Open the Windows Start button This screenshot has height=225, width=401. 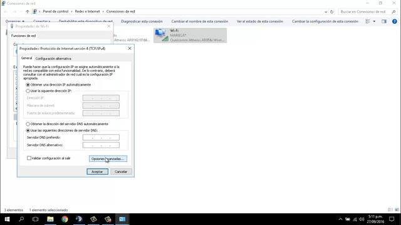click(x=7, y=219)
